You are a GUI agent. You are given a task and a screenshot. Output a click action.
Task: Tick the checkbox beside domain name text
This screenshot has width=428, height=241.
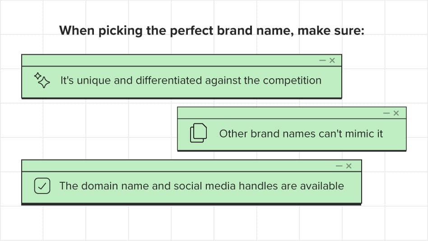42,186
